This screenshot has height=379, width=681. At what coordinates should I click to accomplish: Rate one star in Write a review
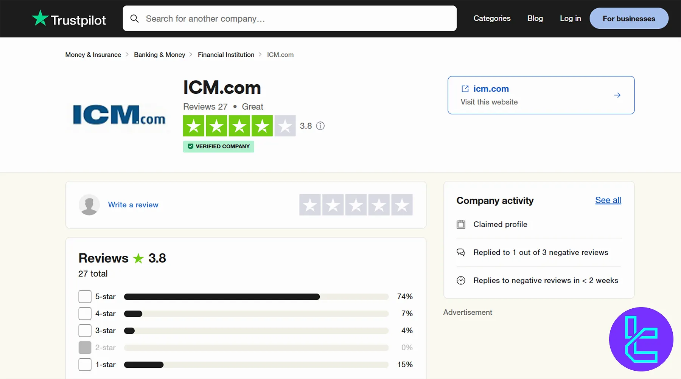tap(310, 205)
